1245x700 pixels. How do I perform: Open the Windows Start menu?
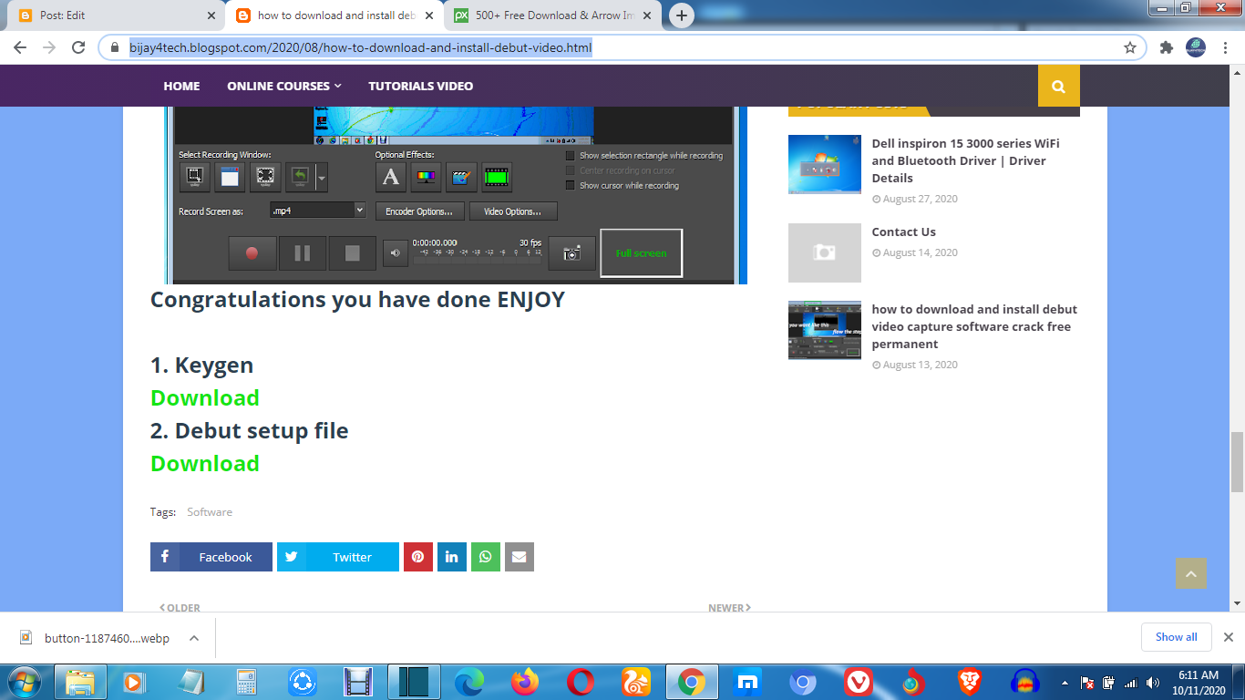click(x=25, y=682)
